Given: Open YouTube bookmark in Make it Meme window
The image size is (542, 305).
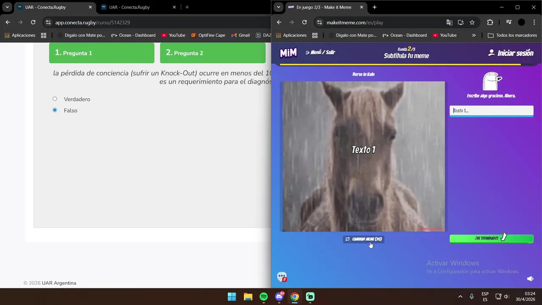Looking at the screenshot, I should tap(444, 35).
